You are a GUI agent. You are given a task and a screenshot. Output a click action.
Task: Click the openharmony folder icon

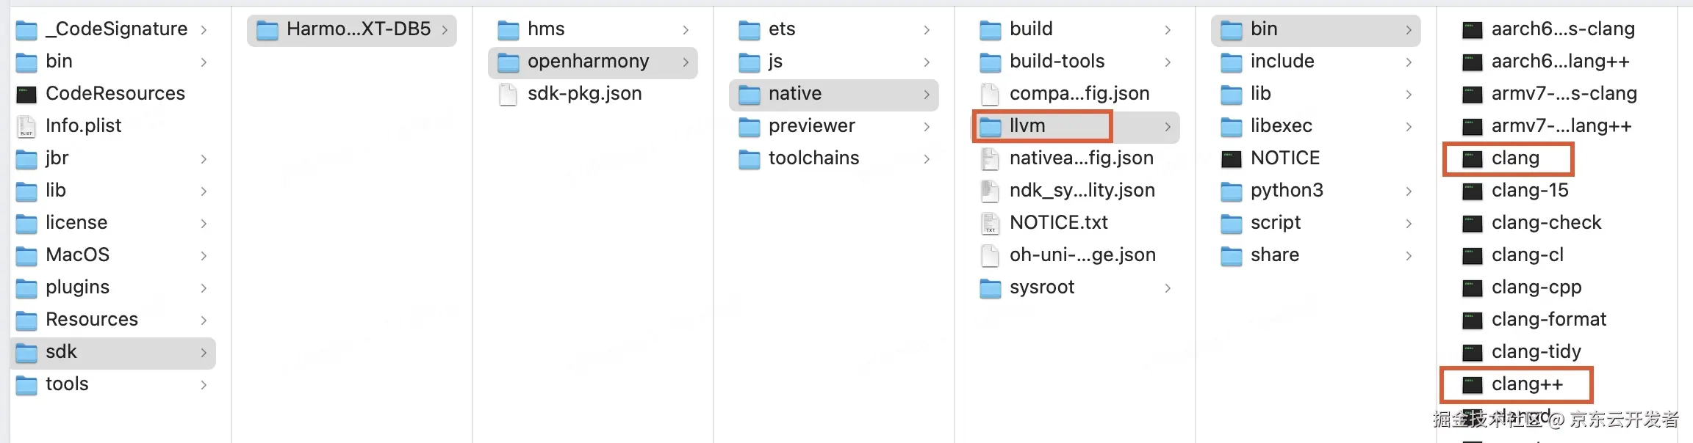coord(508,62)
